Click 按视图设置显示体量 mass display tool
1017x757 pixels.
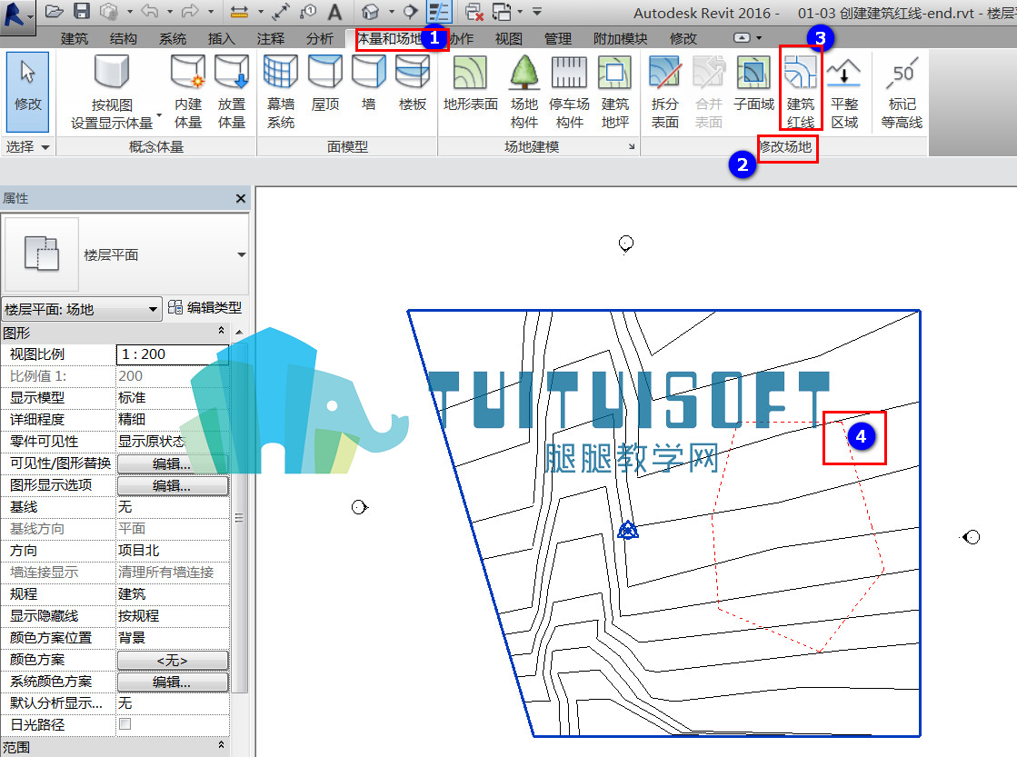click(x=112, y=92)
